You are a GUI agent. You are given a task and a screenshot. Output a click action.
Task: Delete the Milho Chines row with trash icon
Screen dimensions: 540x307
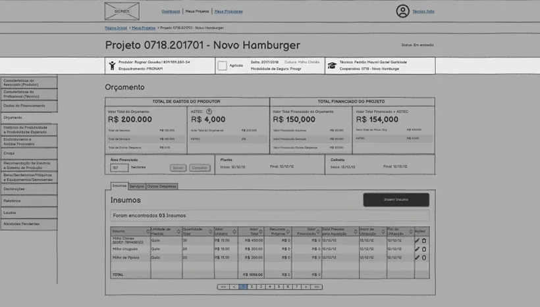coord(424,241)
